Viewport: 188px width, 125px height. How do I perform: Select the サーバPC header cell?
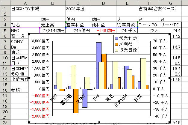point(171,25)
